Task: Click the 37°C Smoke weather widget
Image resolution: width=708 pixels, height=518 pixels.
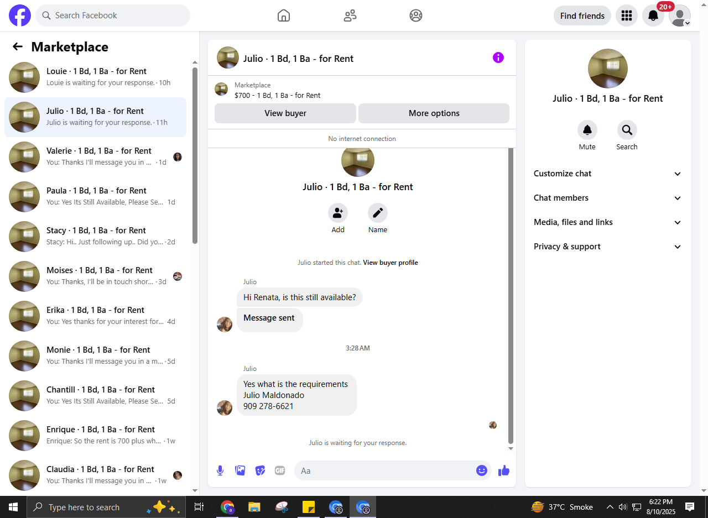Action: pyautogui.click(x=562, y=507)
